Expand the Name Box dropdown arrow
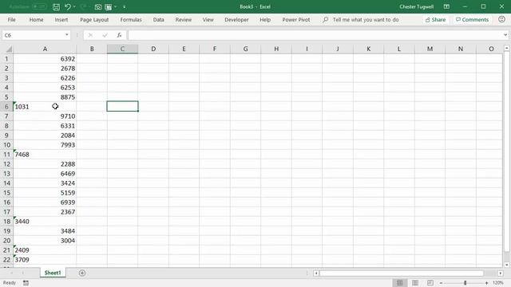This screenshot has width=511, height=287. (67, 35)
